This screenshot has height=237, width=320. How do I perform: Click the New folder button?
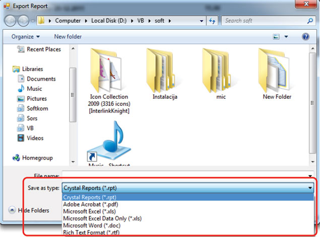pos(68,37)
